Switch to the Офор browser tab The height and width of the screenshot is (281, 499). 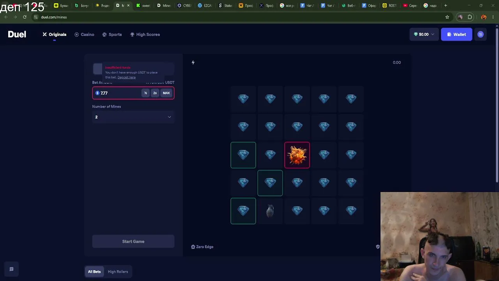pyautogui.click(x=369, y=5)
